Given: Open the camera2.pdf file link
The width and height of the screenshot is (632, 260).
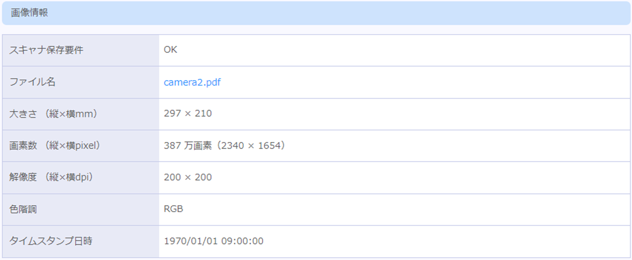Looking at the screenshot, I should click(x=192, y=82).
